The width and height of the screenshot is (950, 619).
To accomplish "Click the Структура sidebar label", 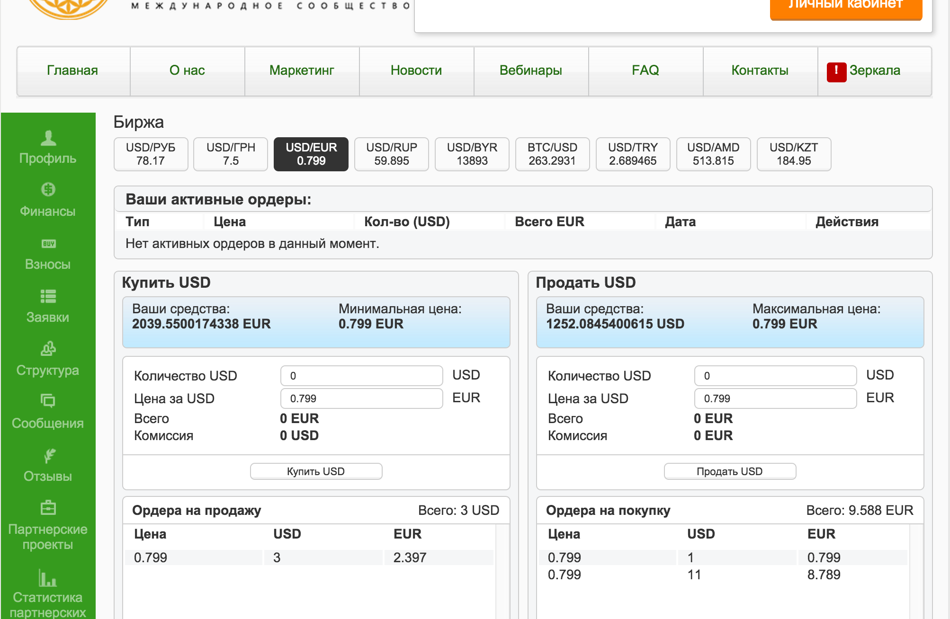I will [48, 371].
